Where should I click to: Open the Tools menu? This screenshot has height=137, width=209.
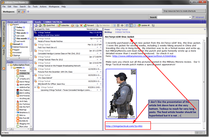click(x=35, y=6)
